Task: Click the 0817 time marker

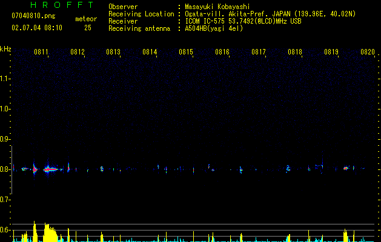Action: tap(259, 52)
